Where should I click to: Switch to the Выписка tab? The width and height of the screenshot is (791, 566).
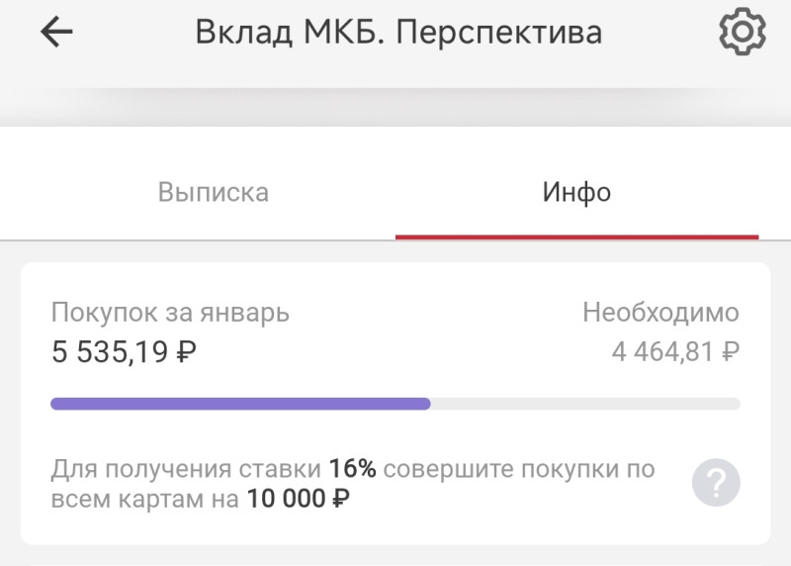(213, 192)
